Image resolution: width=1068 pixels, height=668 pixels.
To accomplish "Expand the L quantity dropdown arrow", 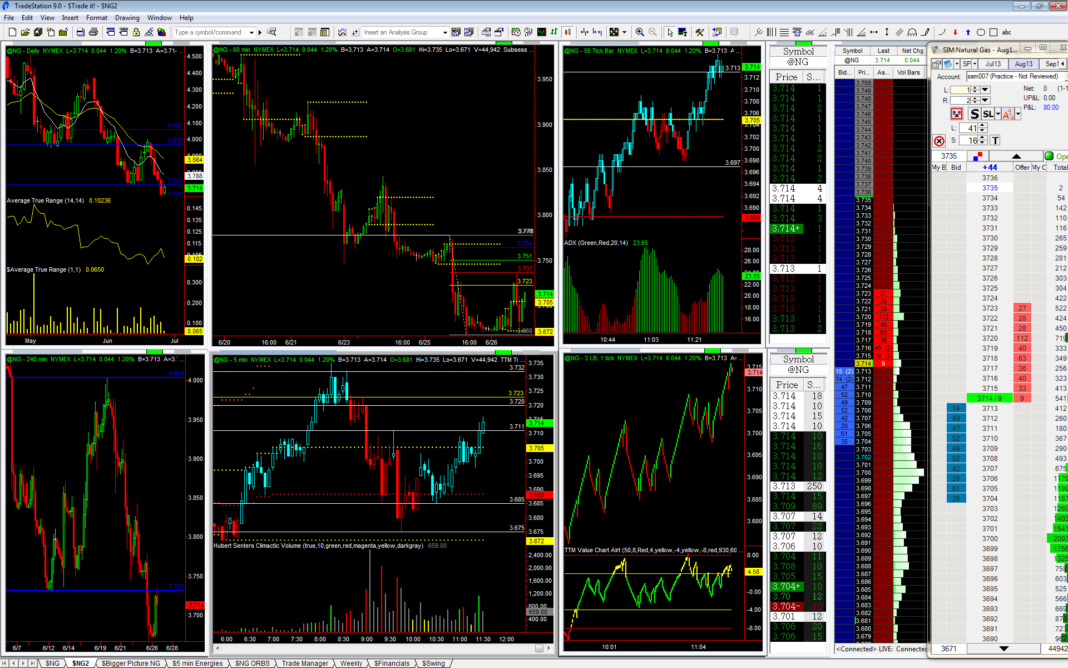I will (985, 90).
